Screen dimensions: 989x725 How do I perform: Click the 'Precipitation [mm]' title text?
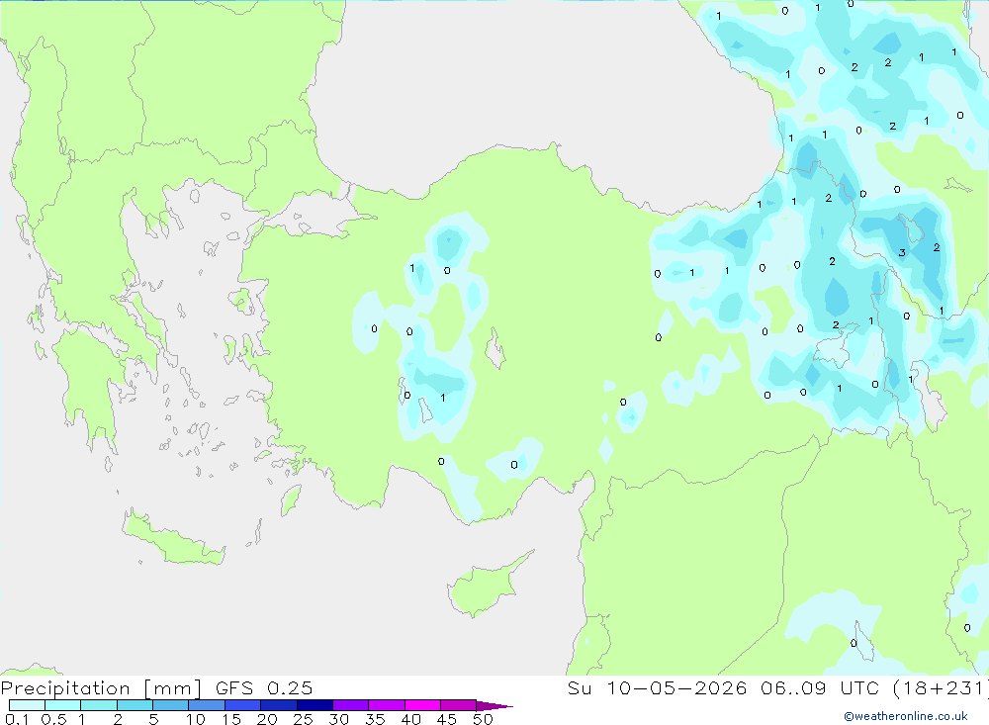click(x=102, y=688)
